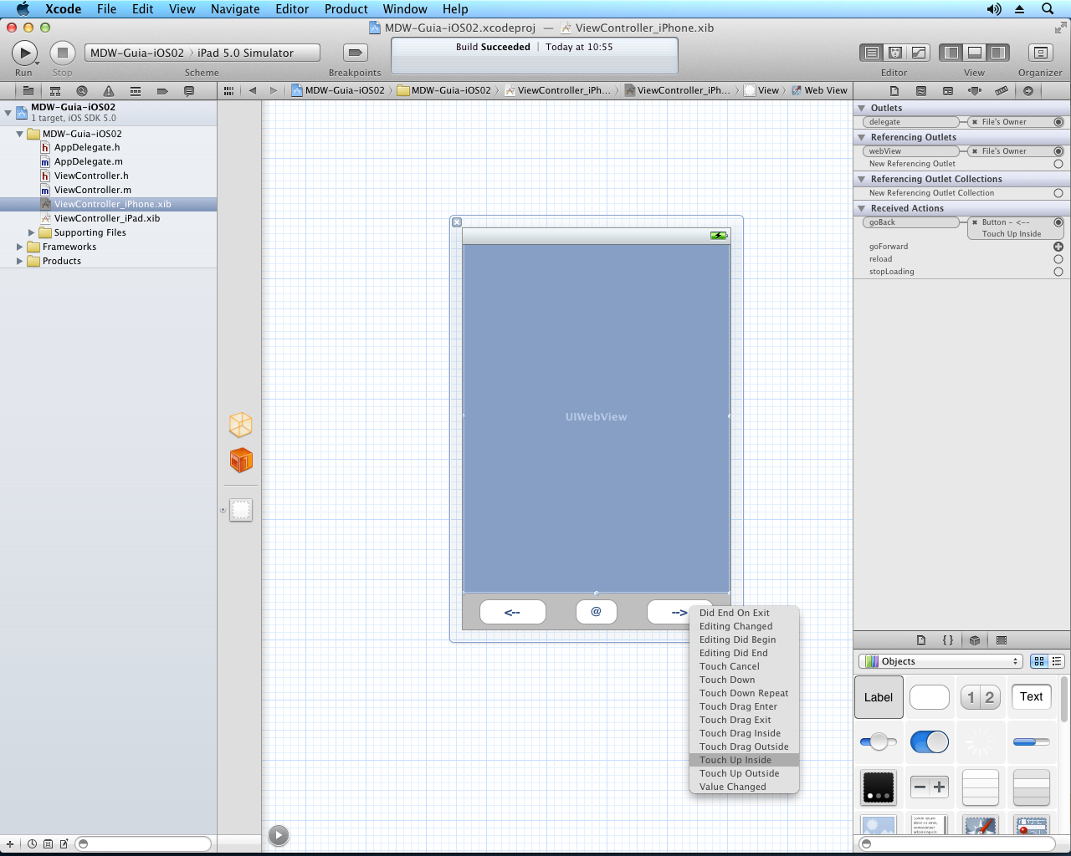Open the log navigator speech bubble icon
This screenshot has width=1071, height=856.
189,90
